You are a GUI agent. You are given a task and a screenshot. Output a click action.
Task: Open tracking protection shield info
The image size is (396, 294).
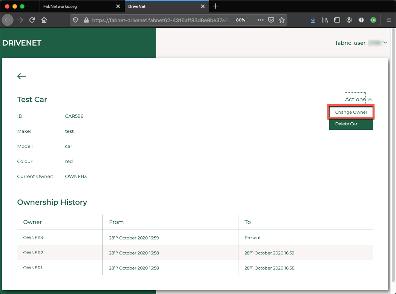pos(75,20)
